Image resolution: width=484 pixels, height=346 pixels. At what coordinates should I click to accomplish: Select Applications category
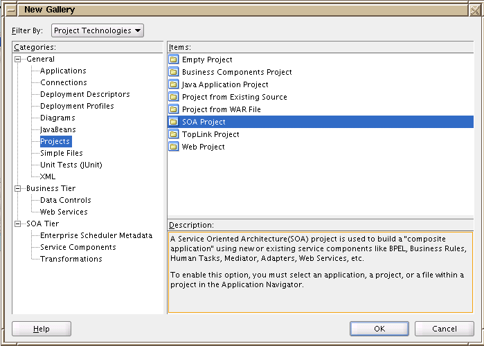pyautogui.click(x=63, y=71)
